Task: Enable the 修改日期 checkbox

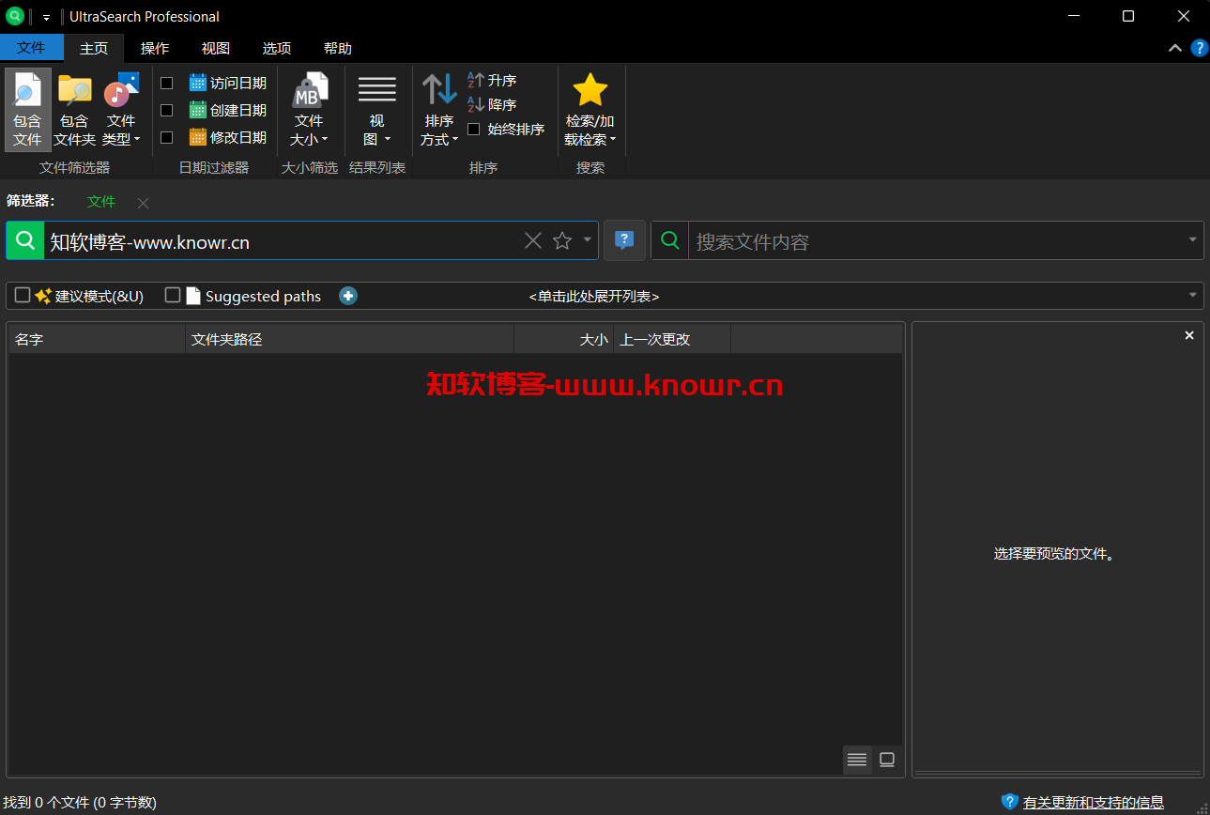Action: [x=167, y=137]
